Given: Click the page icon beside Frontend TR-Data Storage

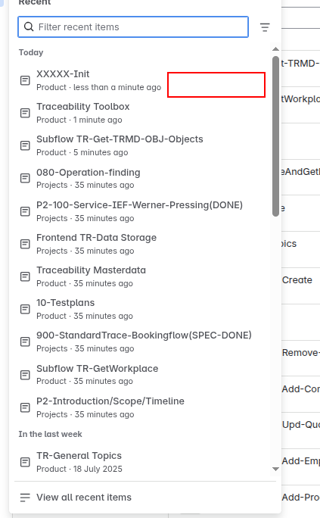Looking at the screenshot, I should [25, 244].
